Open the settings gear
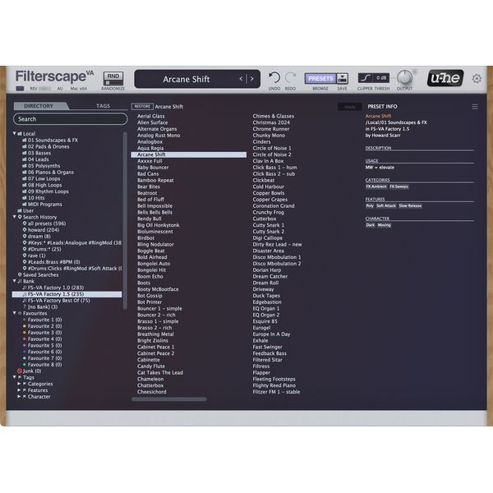493x493 pixels. 477,79
